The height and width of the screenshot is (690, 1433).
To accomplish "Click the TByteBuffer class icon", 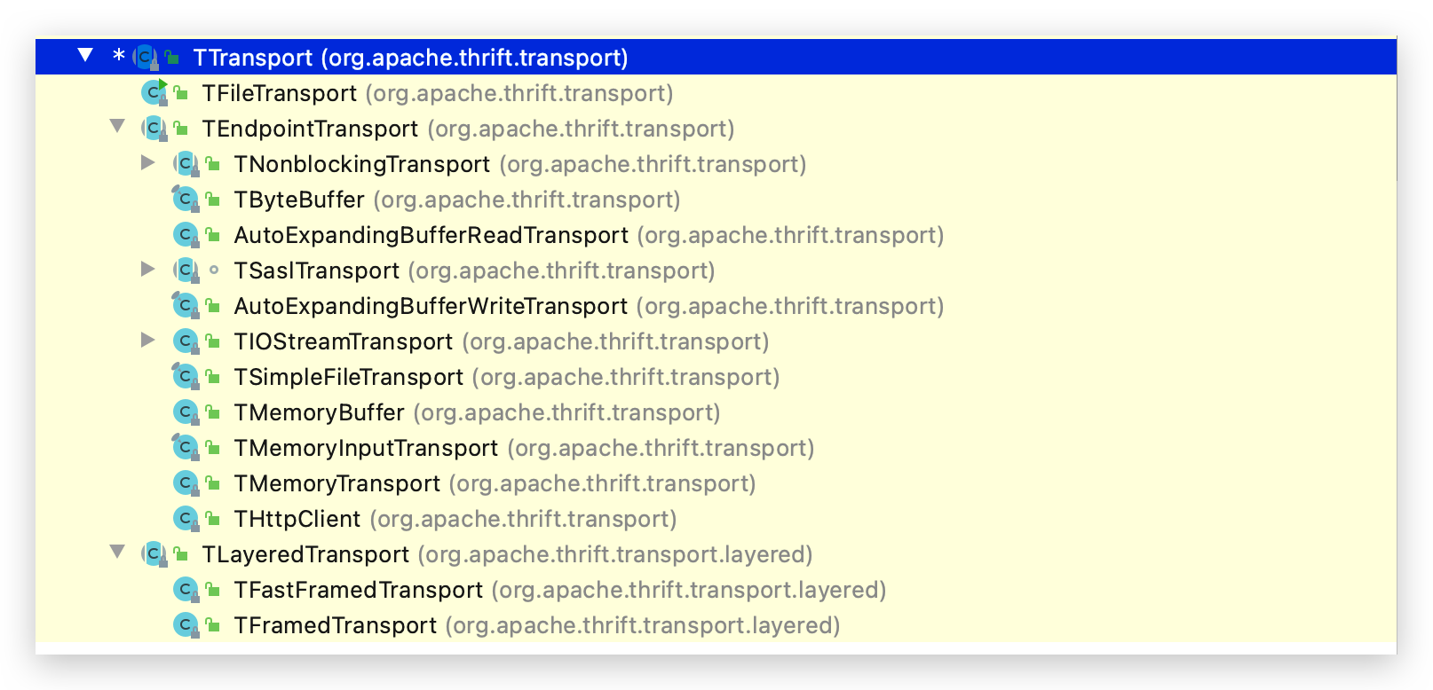I will point(185,198).
